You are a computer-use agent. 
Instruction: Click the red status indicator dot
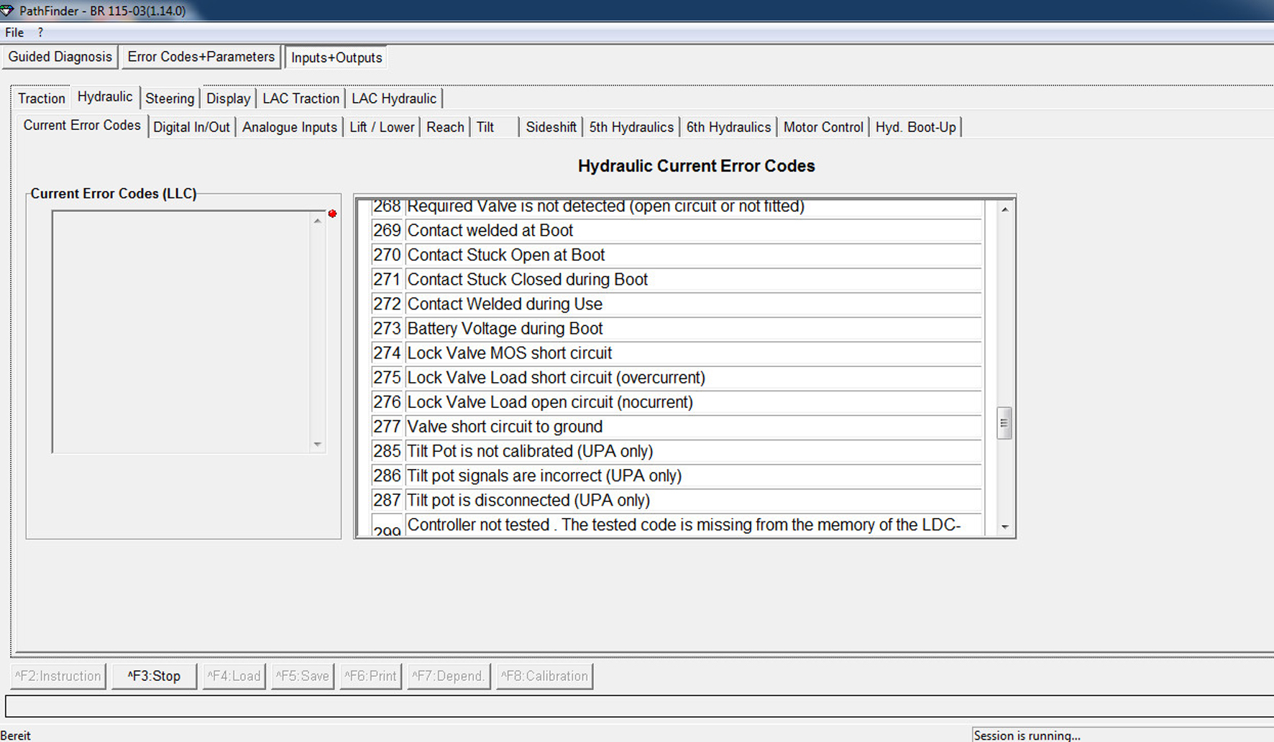coord(332,214)
